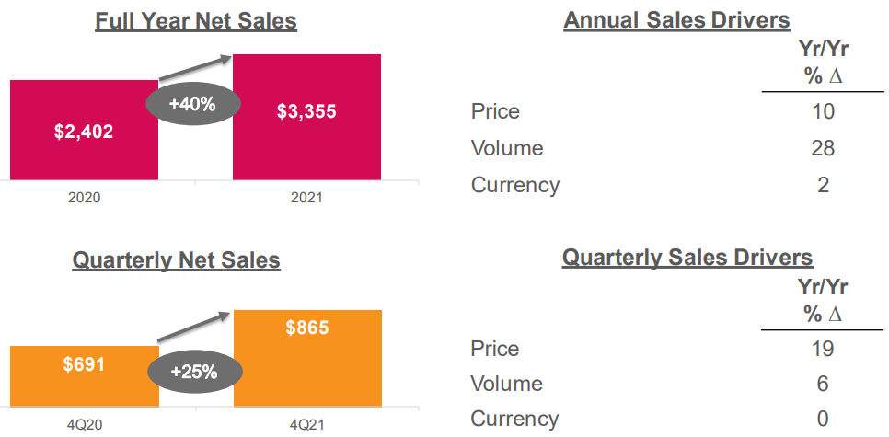889x437 pixels.
Task: Select annual Price value 10
Action: pos(824,111)
